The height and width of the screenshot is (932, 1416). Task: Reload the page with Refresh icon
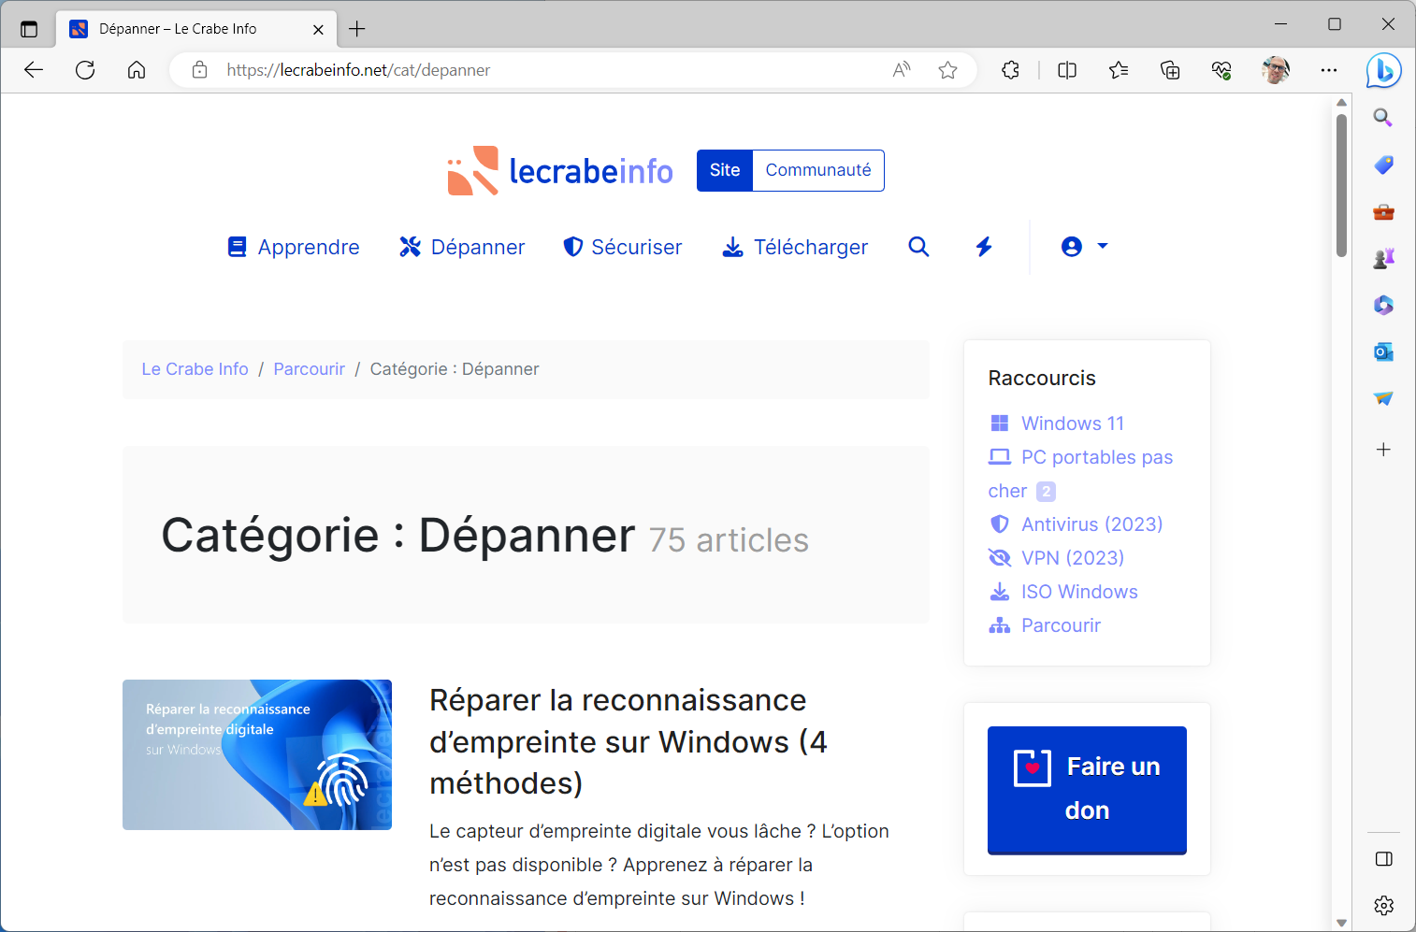pos(85,70)
